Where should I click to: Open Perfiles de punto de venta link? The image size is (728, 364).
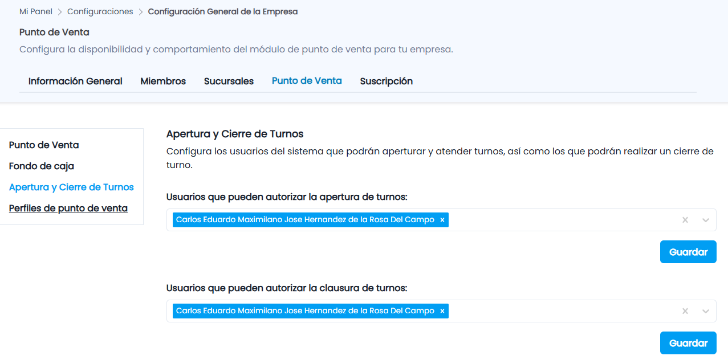point(68,208)
